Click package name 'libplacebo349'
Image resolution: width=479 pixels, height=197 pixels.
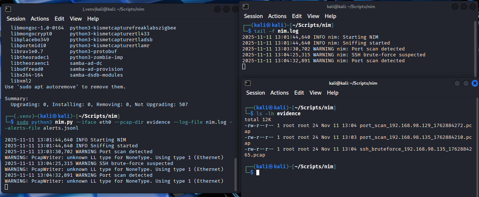pos(30,39)
